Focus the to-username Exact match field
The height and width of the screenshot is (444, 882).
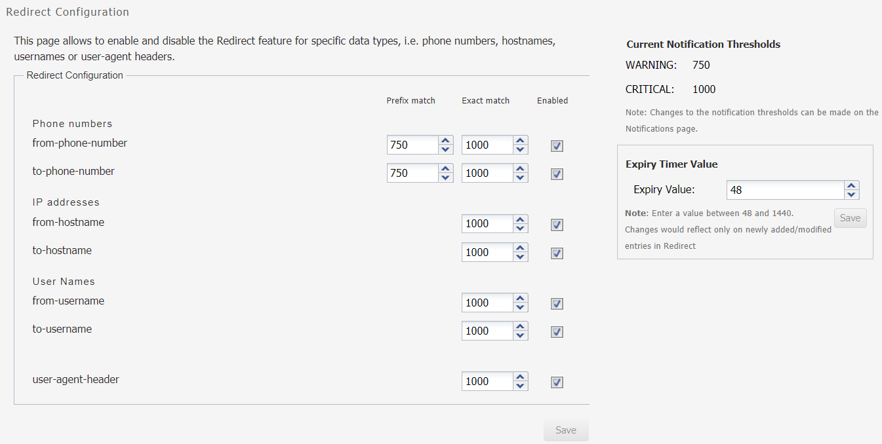(487, 331)
